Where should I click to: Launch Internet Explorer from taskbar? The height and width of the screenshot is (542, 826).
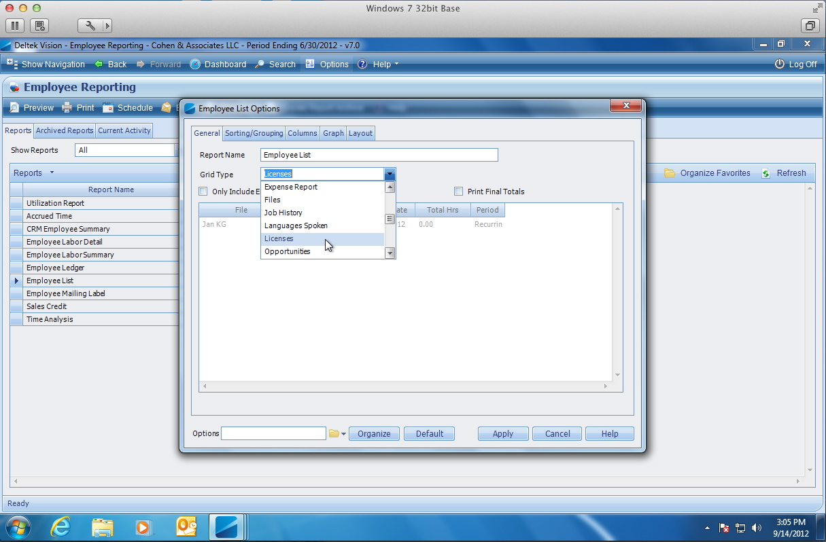click(61, 527)
